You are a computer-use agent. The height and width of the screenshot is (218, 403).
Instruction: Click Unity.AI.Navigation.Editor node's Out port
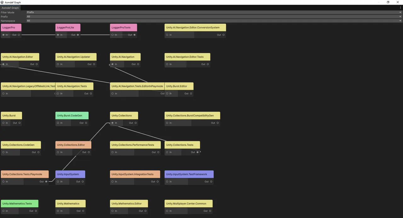click(x=37, y=64)
